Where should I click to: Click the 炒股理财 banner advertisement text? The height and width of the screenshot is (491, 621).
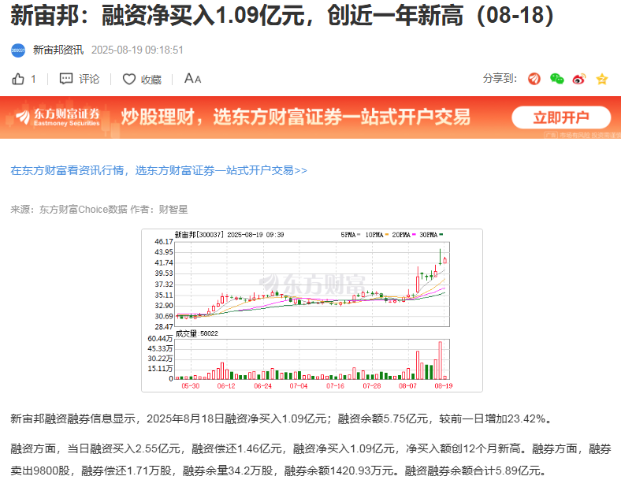pos(296,117)
